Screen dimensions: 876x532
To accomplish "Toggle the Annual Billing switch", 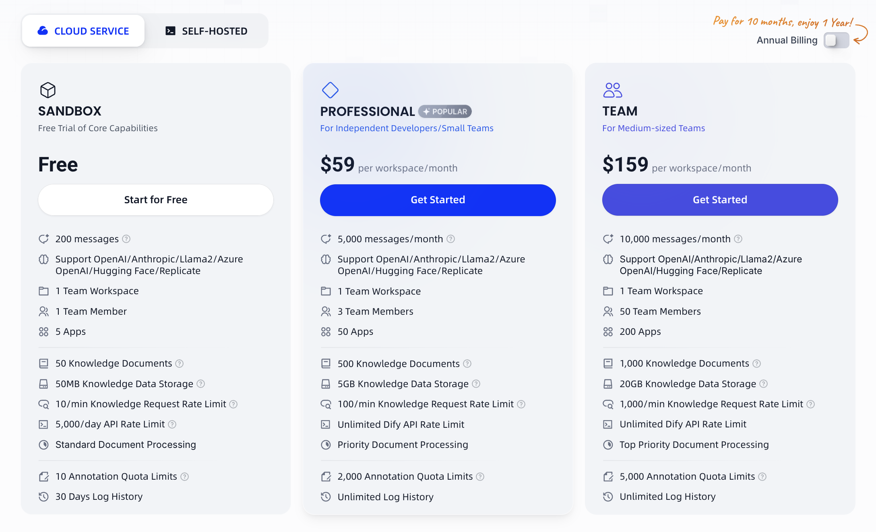I will point(836,40).
